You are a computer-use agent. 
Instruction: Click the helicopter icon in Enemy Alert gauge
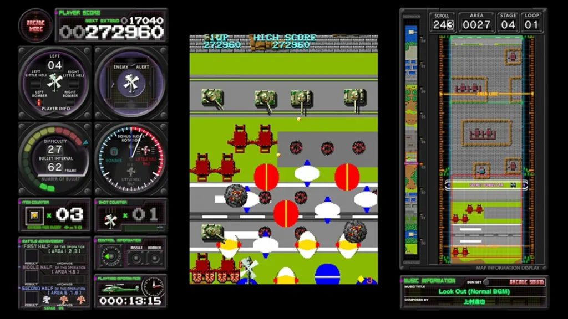pos(131,83)
